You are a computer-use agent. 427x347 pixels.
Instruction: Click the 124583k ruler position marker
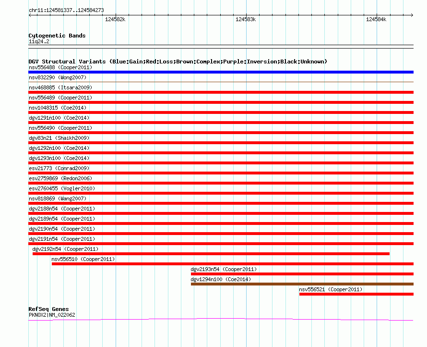[246, 19]
